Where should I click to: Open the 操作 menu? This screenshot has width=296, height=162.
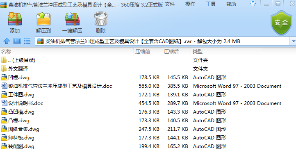point(190,4)
